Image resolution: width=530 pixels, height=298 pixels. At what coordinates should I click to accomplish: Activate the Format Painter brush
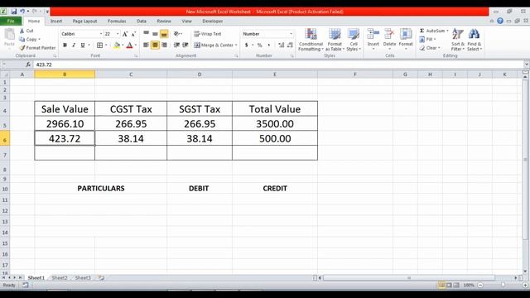pos(37,48)
